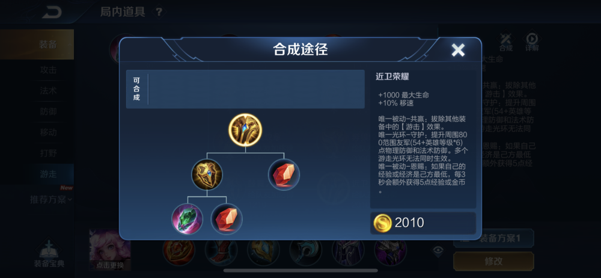Toggle the eye visibility icon
The height and width of the screenshot is (278, 601).
pyautogui.click(x=438, y=251)
